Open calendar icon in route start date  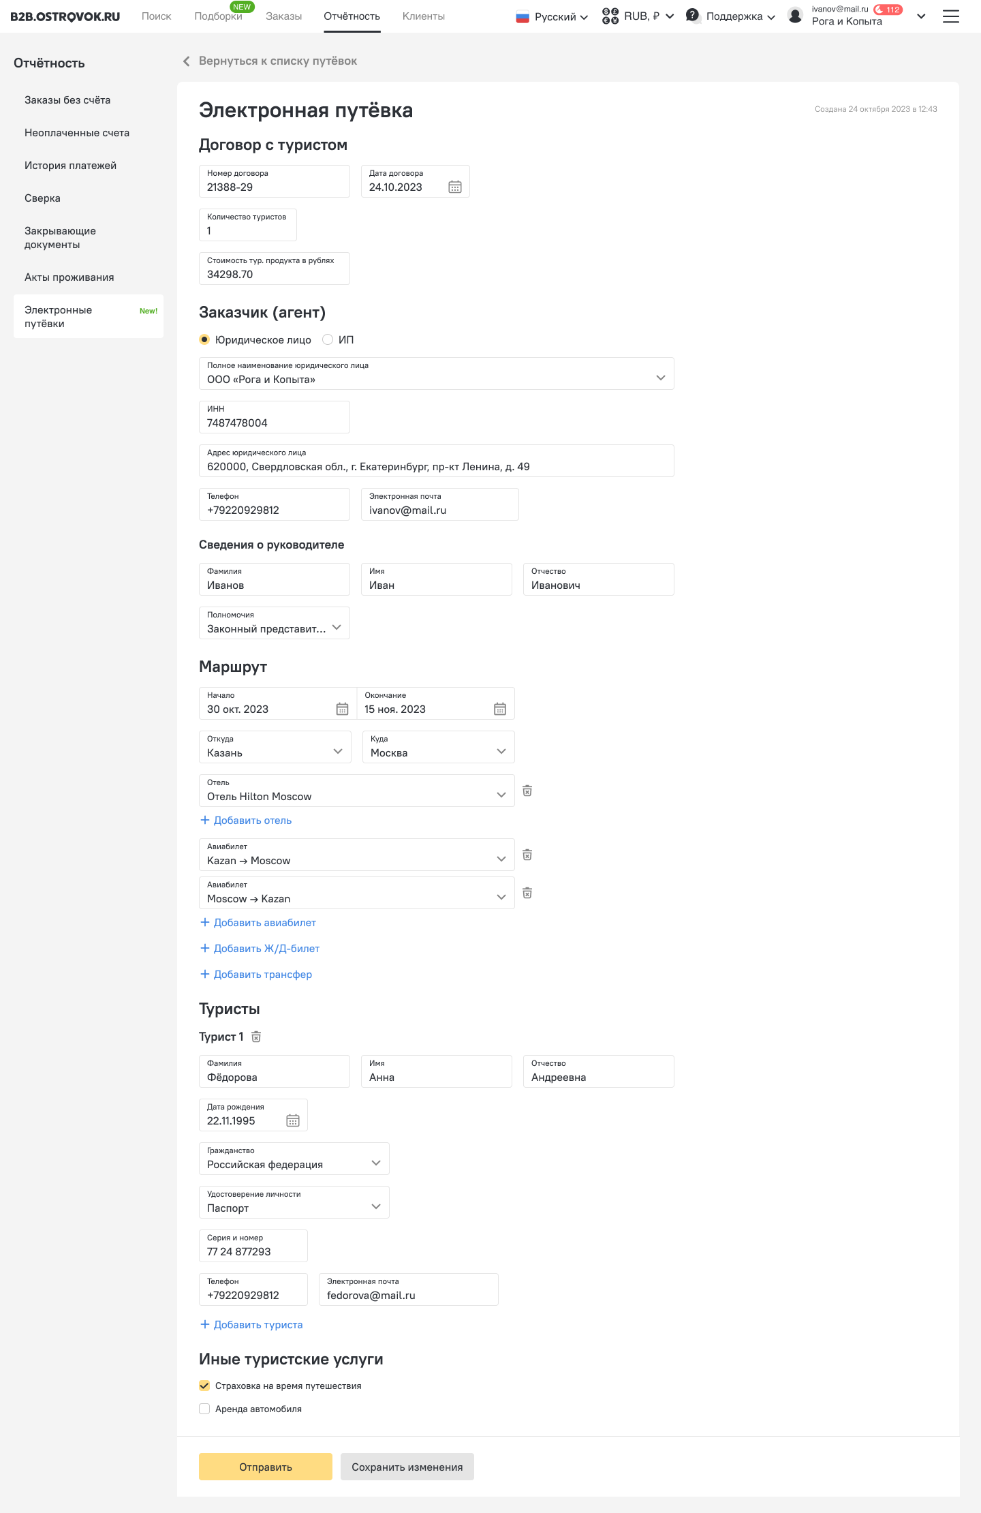(x=343, y=709)
